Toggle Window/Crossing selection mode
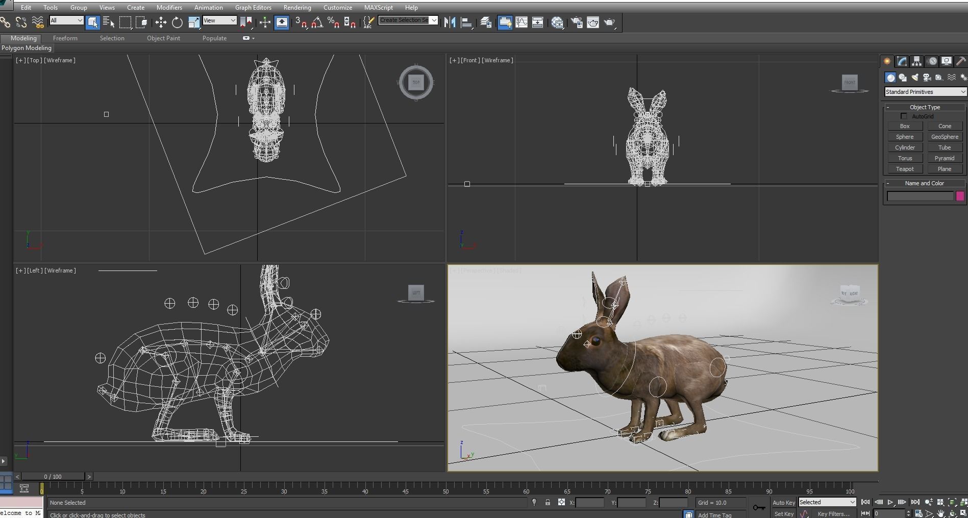 [x=141, y=22]
